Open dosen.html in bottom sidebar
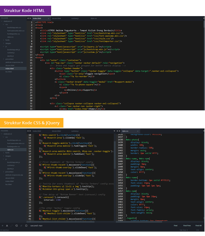The image size is (205, 236). pos(10,178)
